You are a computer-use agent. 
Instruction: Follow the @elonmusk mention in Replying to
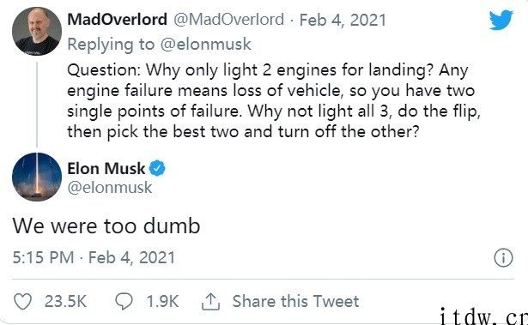[x=206, y=44]
